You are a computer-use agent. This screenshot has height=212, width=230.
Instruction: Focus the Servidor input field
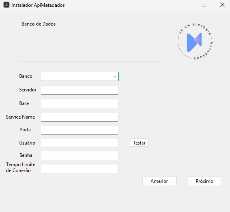(79, 90)
